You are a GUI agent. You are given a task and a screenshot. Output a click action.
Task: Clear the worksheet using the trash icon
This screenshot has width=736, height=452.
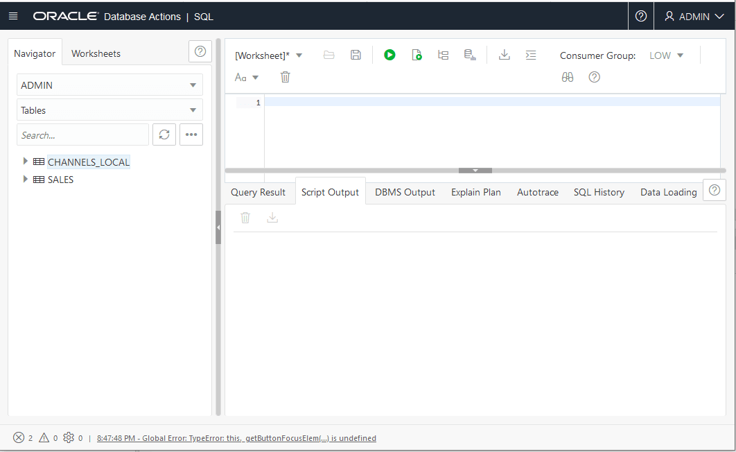pos(285,77)
